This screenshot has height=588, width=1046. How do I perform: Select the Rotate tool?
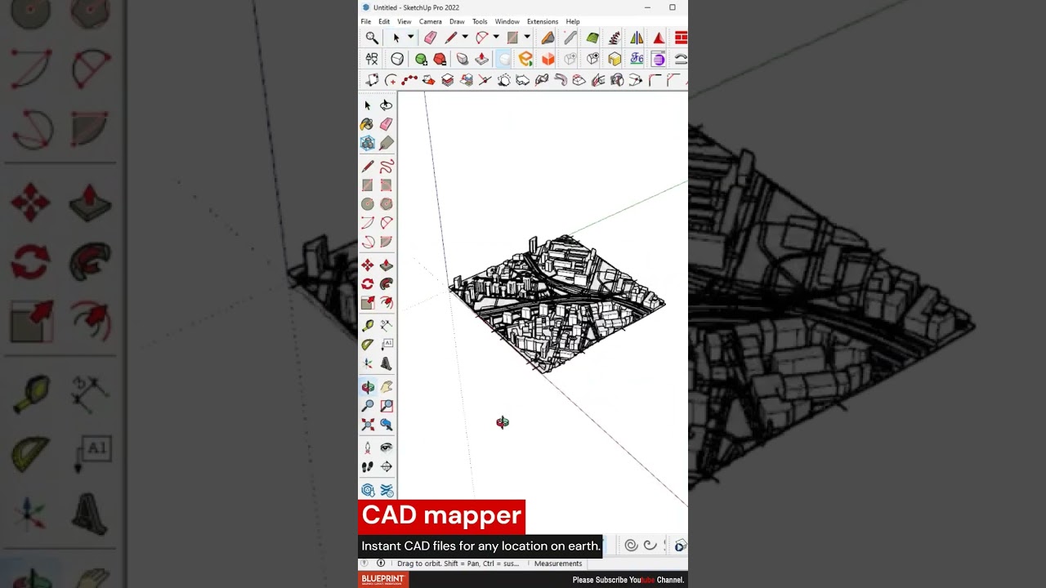(367, 284)
